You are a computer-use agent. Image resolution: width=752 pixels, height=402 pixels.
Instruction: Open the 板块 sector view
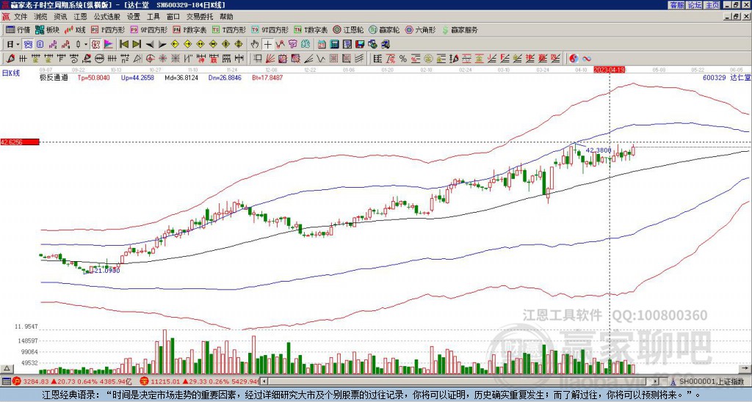[x=48, y=29]
